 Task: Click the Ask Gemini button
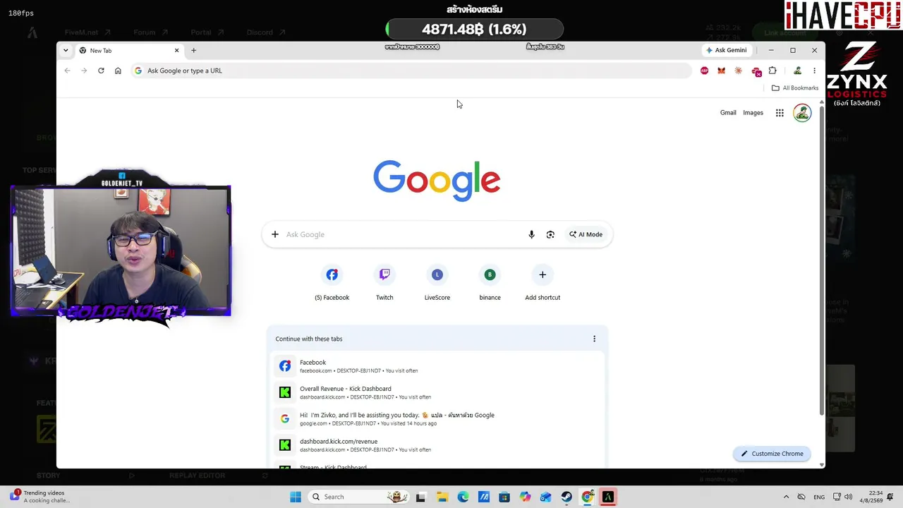[726, 50]
